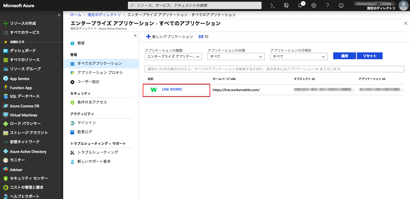Send feedback via the smiley icon

click(341, 5)
